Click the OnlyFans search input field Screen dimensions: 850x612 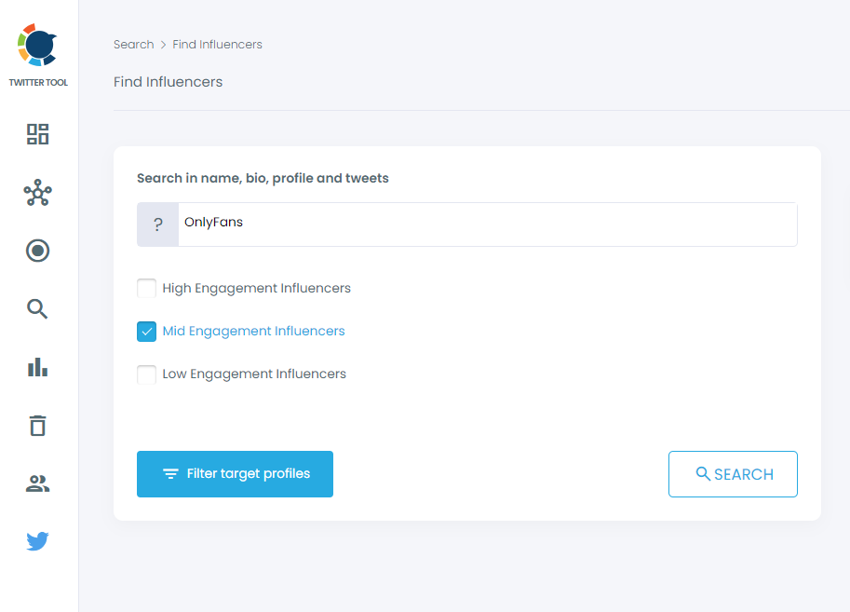pyautogui.click(x=419, y=224)
